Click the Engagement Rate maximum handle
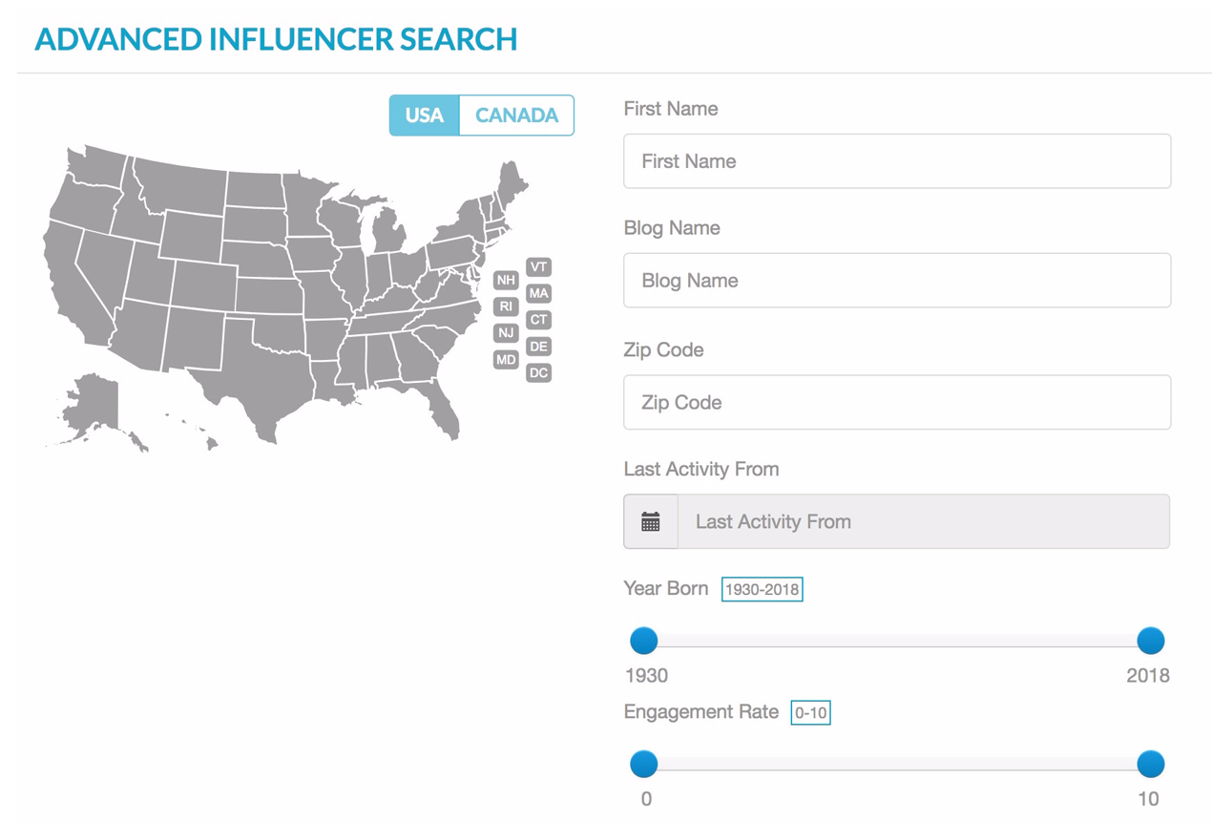Image resolution: width=1212 pixels, height=823 pixels. tap(1151, 764)
